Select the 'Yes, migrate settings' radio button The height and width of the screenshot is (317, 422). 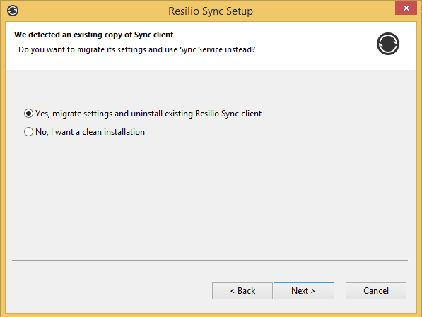point(28,114)
